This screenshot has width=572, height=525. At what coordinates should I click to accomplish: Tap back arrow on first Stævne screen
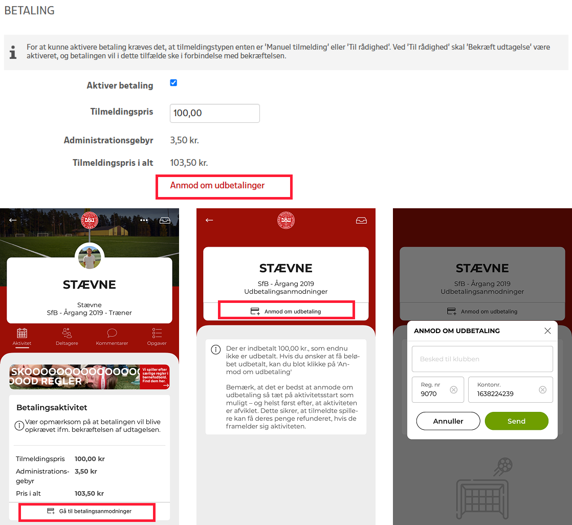click(x=13, y=220)
